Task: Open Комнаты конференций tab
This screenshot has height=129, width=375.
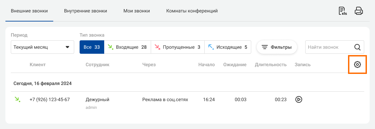Action: pos(192,11)
